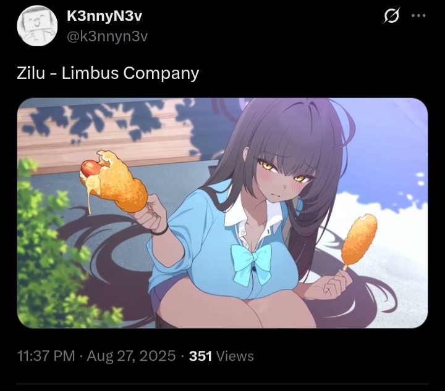
Task: Open the Grok explain-post icon
Action: pyautogui.click(x=391, y=16)
